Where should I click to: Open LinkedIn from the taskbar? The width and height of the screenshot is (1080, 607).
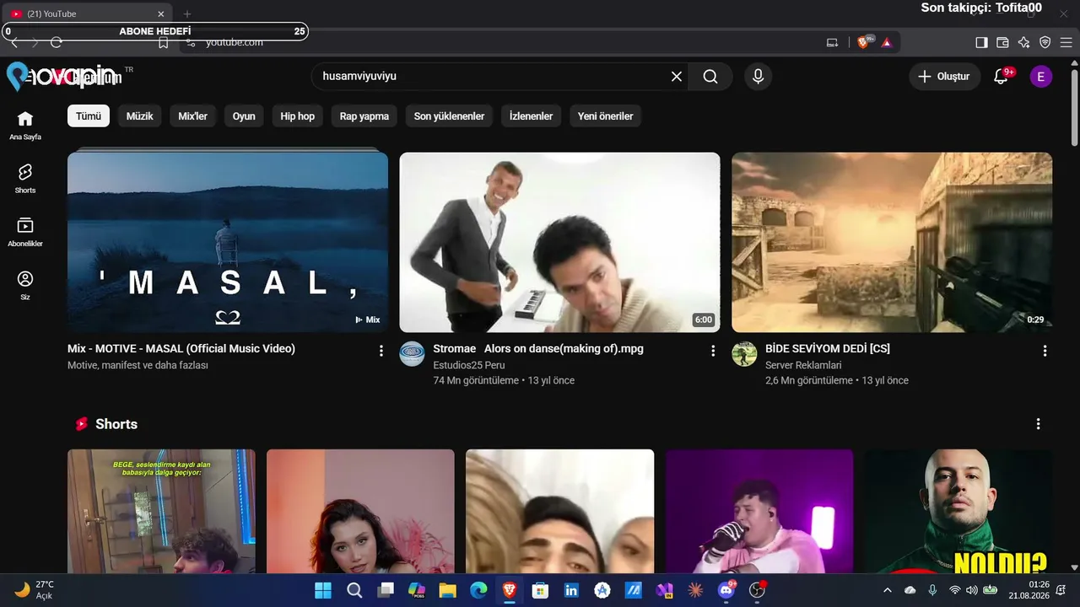click(571, 590)
